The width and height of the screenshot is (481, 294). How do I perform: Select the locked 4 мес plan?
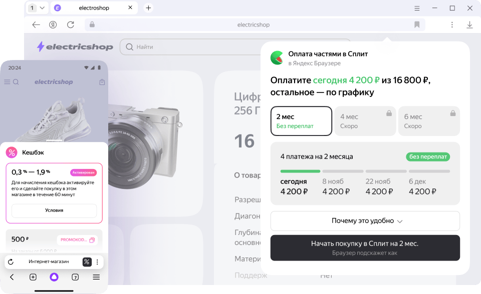pos(365,121)
